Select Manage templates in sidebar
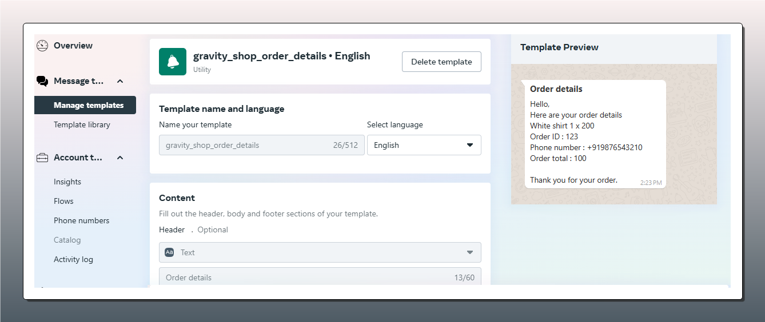The image size is (765, 322). point(88,105)
